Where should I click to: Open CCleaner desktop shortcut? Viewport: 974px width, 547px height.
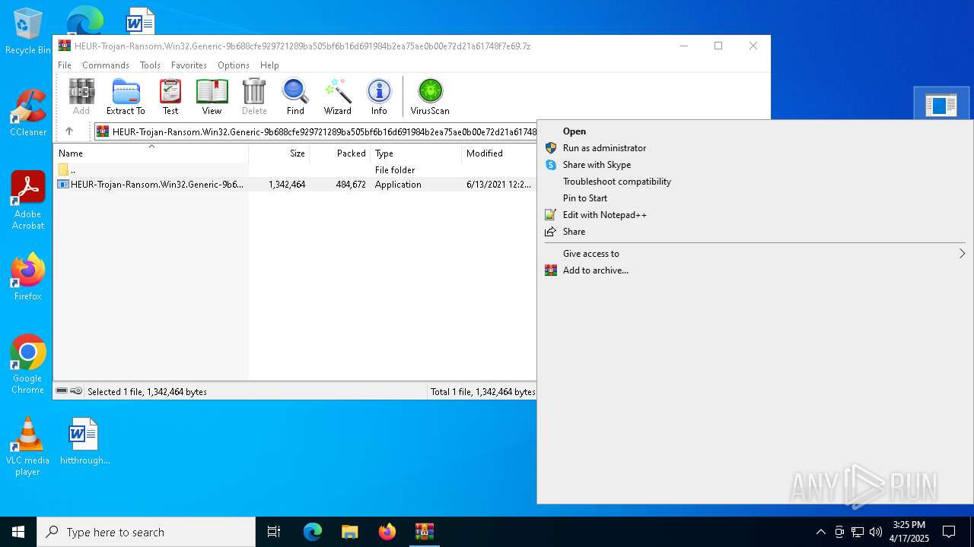click(28, 114)
